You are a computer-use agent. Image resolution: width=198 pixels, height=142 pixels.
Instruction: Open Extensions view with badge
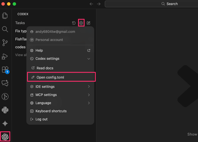click(x=5, y=69)
